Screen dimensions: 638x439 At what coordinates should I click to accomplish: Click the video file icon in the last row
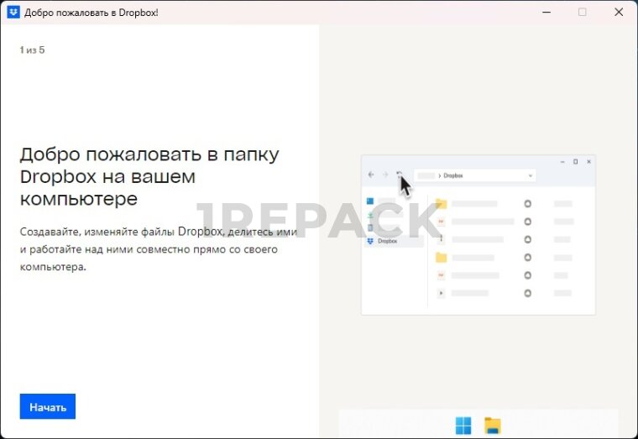click(441, 293)
